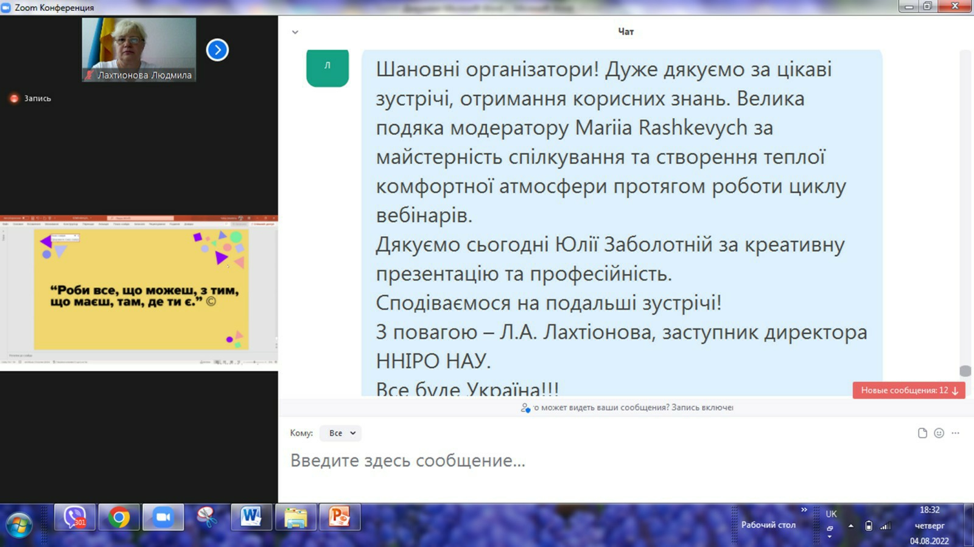Open Microsoft Word from the taskbar
This screenshot has width=974, height=547.
point(251,517)
